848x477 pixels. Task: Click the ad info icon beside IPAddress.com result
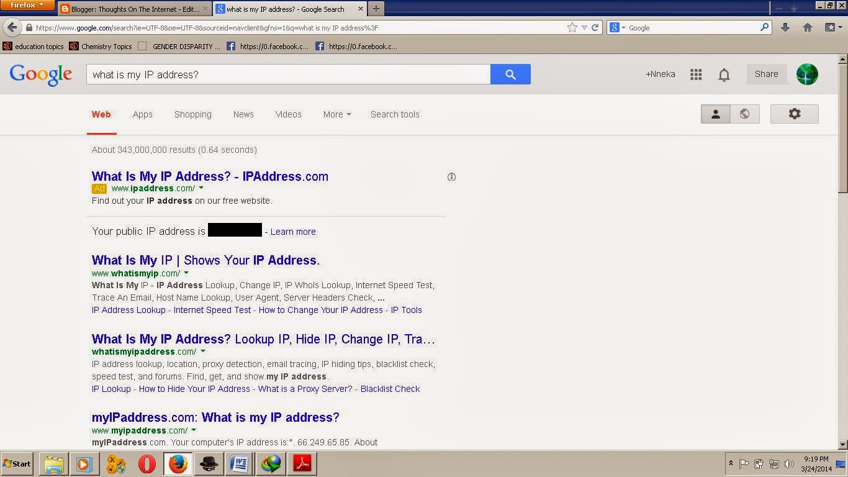[x=451, y=177]
